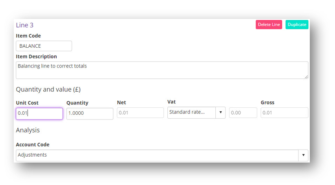Select the Net amount field
Screen dimensions: 335x185
pyautogui.click(x=141, y=113)
